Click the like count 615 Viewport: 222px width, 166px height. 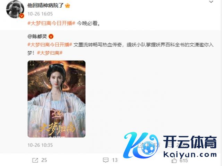(x=184, y=160)
